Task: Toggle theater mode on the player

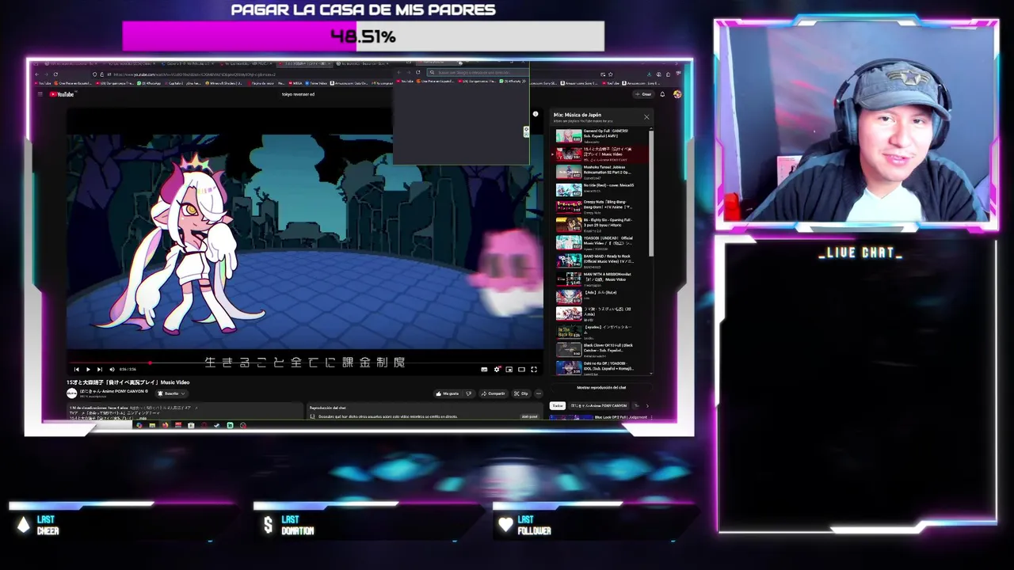Action: (x=521, y=370)
